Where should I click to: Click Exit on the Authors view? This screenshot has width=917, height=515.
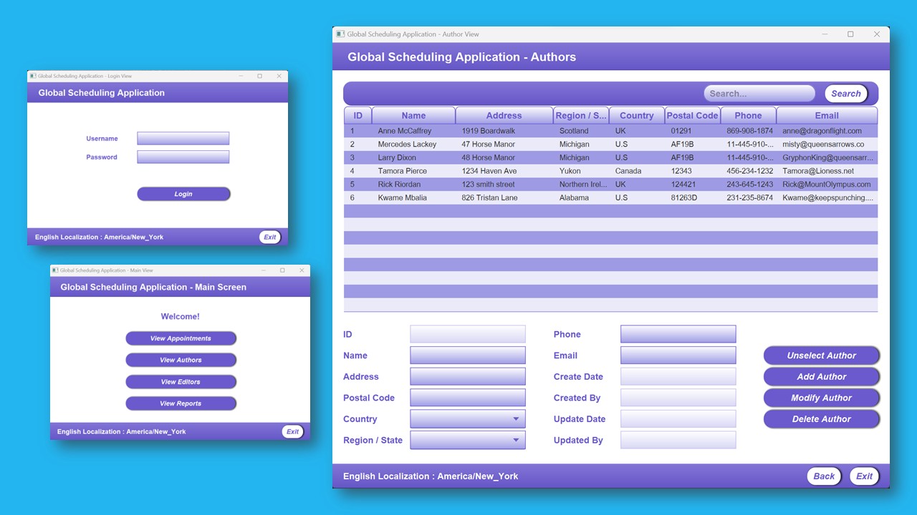[864, 476]
